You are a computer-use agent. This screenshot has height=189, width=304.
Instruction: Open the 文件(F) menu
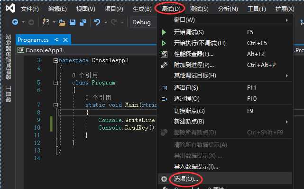[30, 9]
